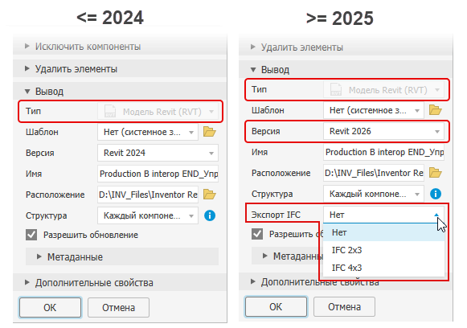Viewport: 467px width, 328px height.
Task: Open Структура dropdown in right panel
Action: coord(374,194)
